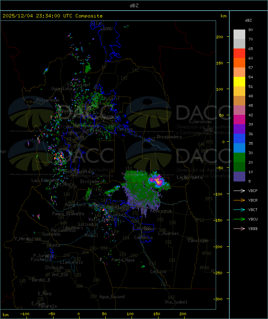Select the slate violet 5-10 dBZ swatch
Screen dimensions: 268x319
(239, 177)
